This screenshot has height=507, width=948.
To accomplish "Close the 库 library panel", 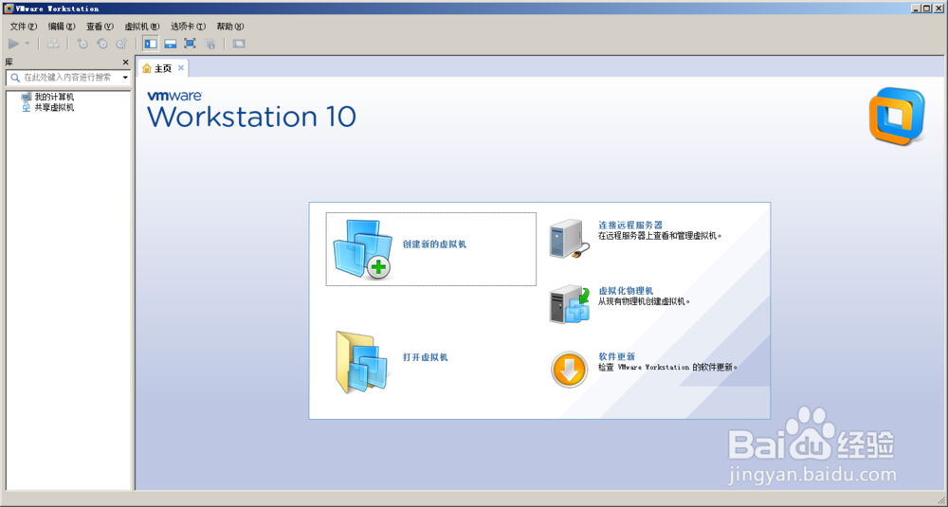I will coord(126,63).
